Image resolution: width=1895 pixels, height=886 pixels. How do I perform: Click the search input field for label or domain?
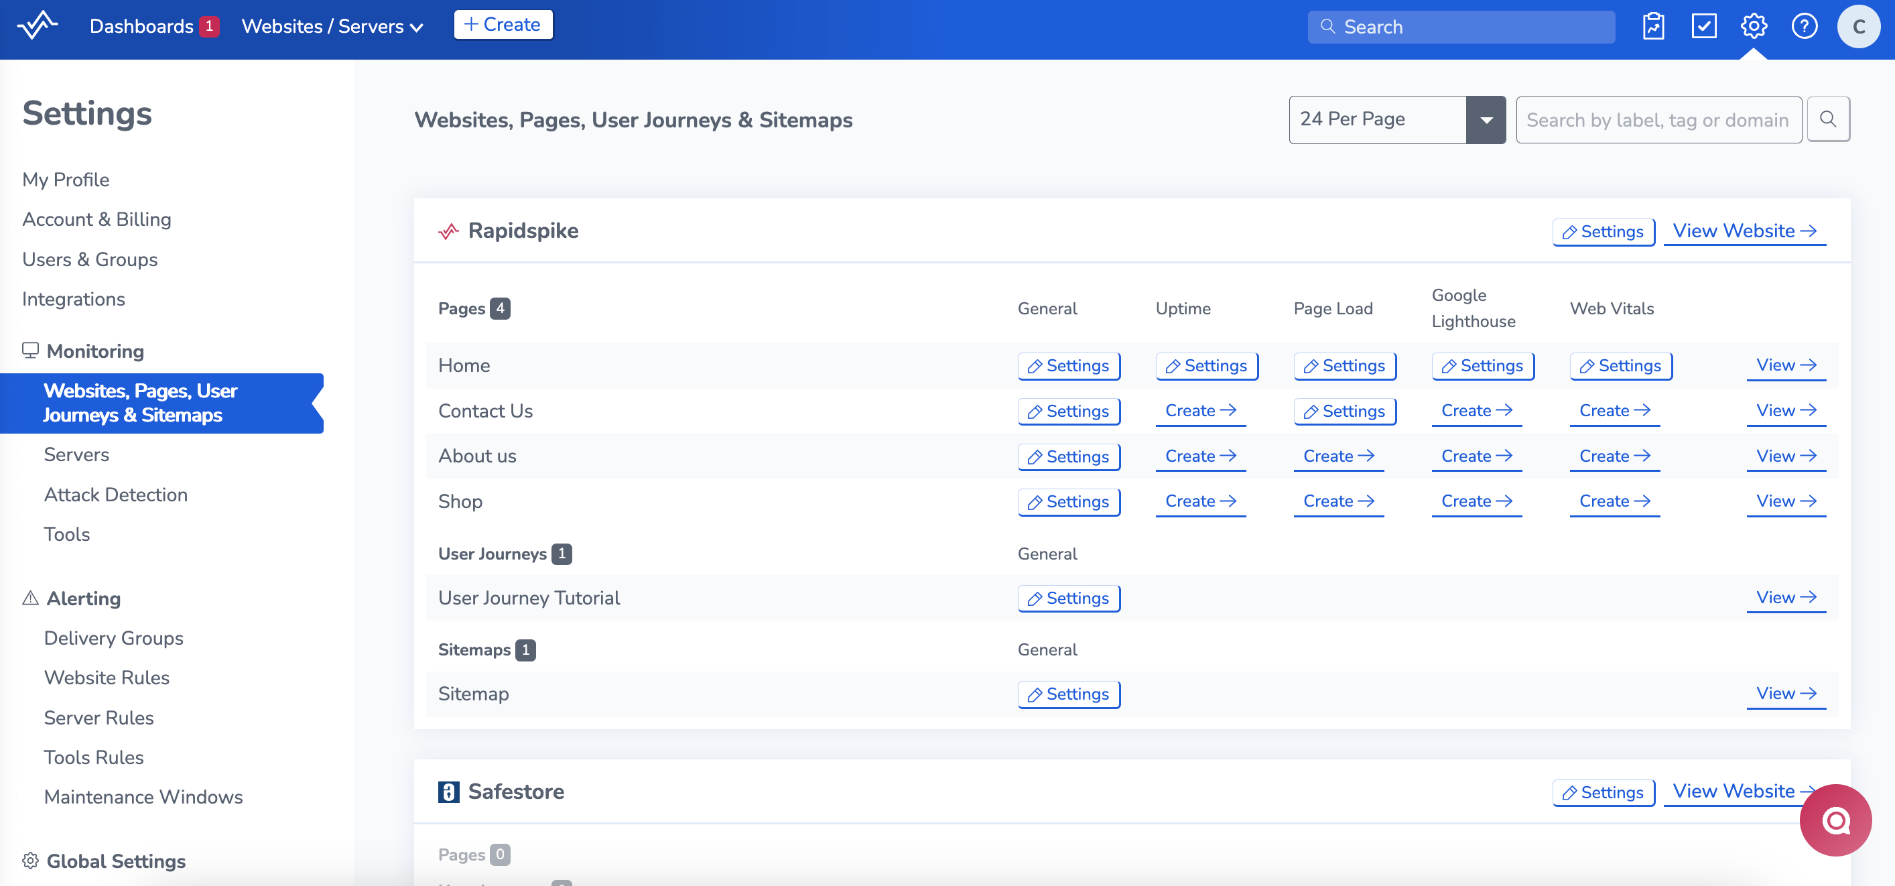point(1659,119)
